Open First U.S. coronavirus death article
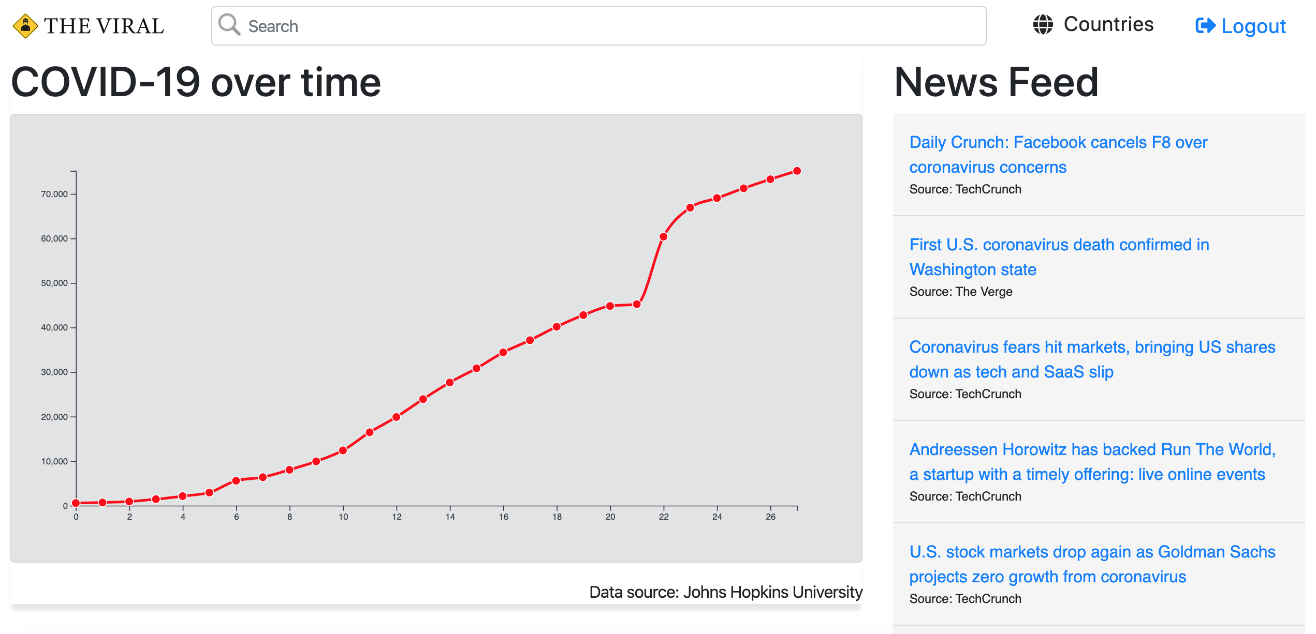This screenshot has height=634, width=1316. click(1059, 257)
